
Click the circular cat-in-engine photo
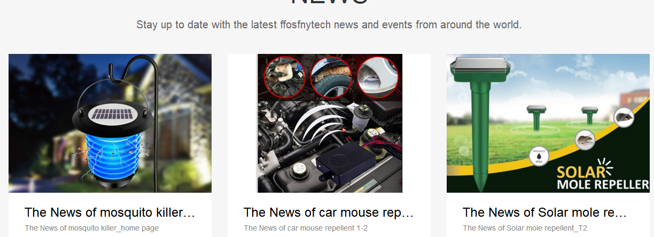click(284, 77)
